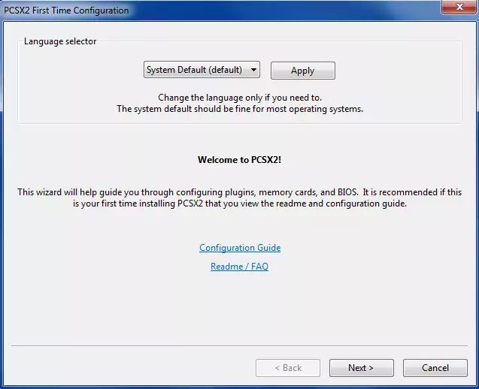Close the PCSX2 configuration window

coord(459,7)
